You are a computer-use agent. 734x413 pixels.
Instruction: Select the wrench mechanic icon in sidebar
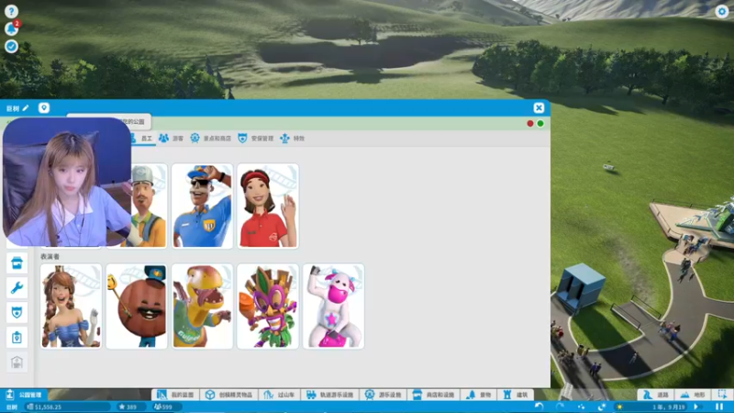17,287
